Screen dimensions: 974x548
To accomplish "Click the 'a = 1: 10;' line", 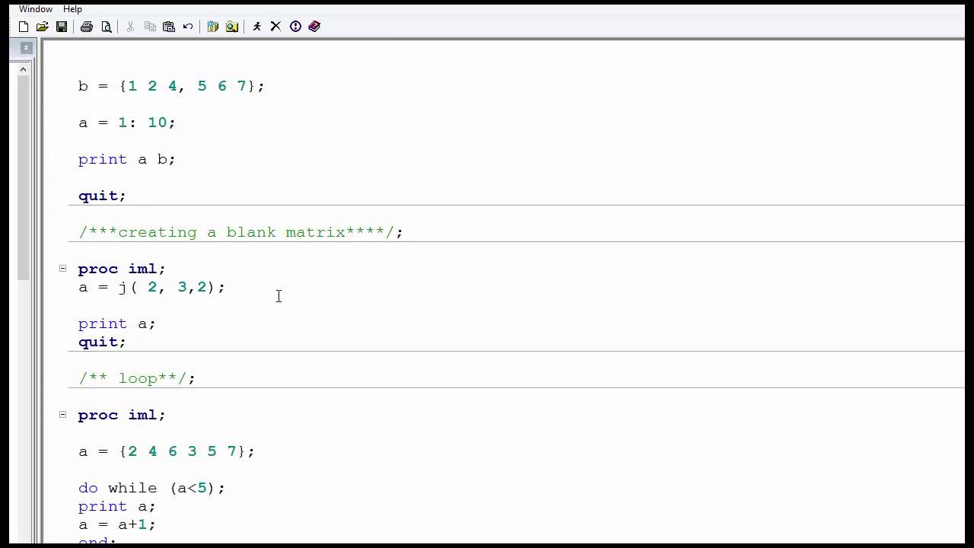I will (126, 123).
